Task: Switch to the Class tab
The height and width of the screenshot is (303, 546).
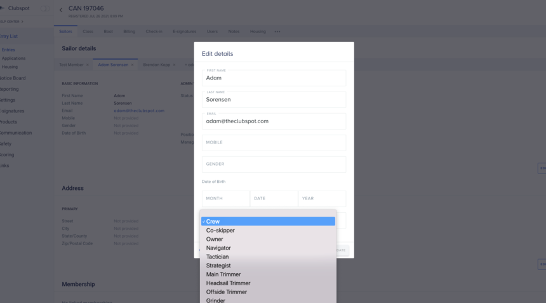Action: click(x=88, y=31)
